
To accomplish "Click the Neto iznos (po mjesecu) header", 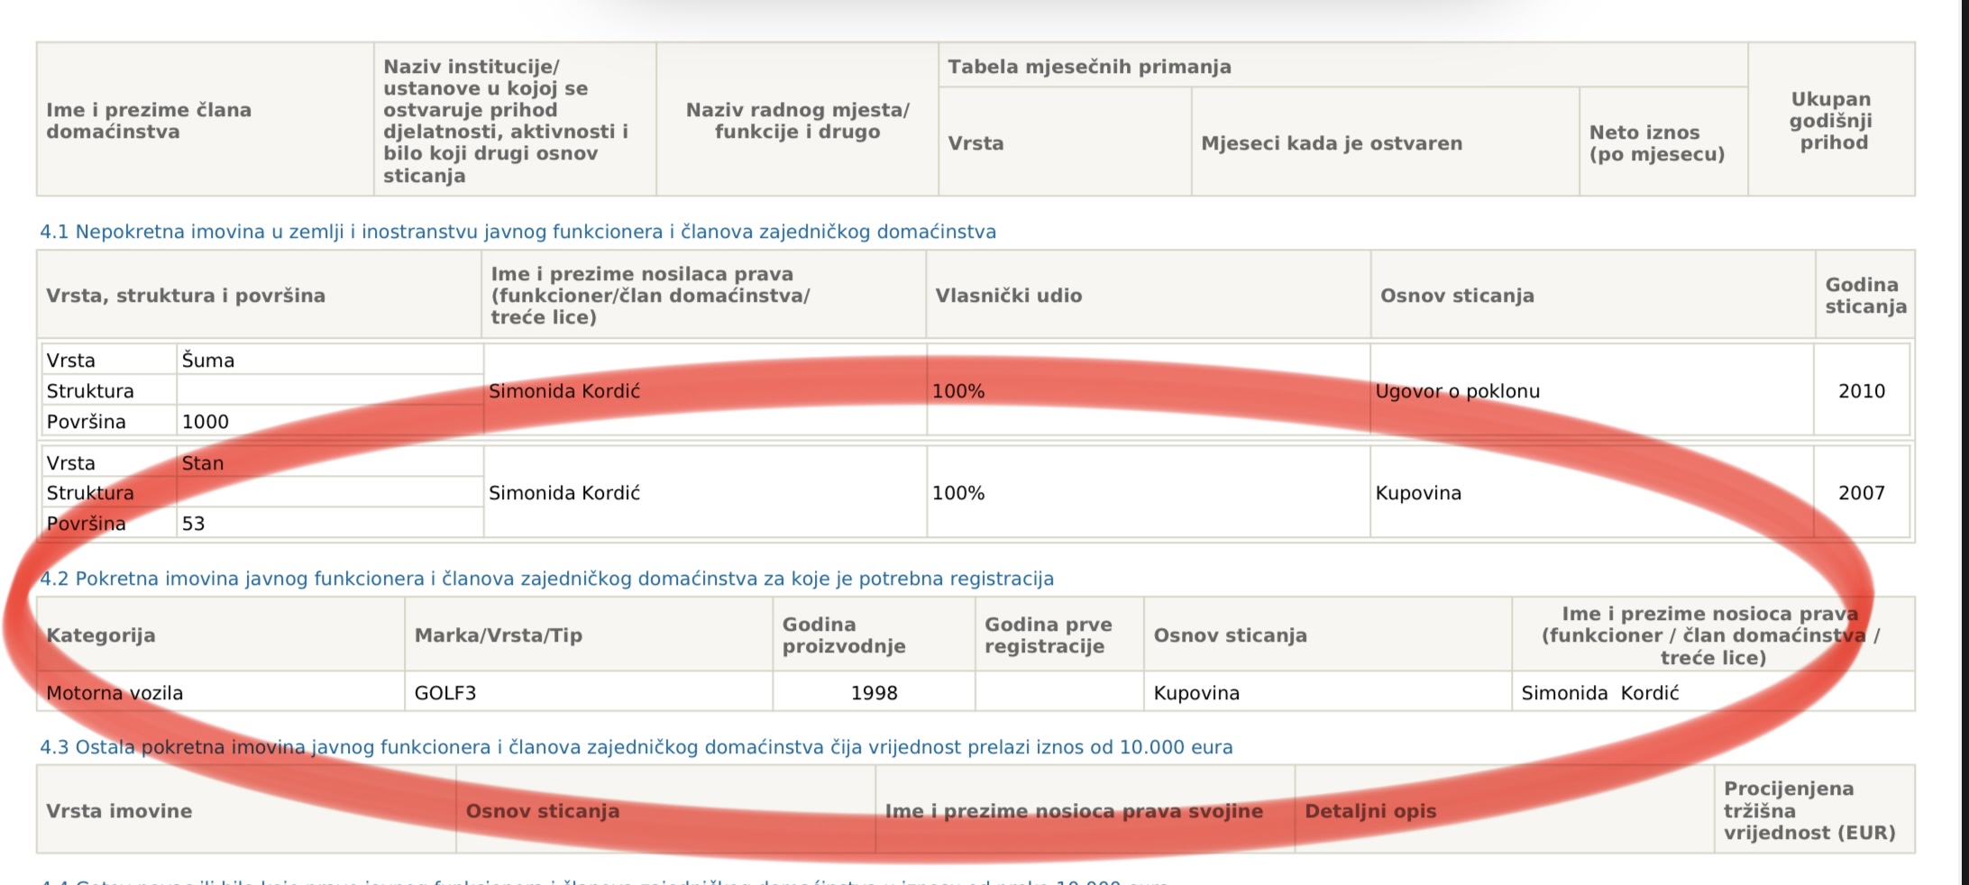I will [1656, 143].
